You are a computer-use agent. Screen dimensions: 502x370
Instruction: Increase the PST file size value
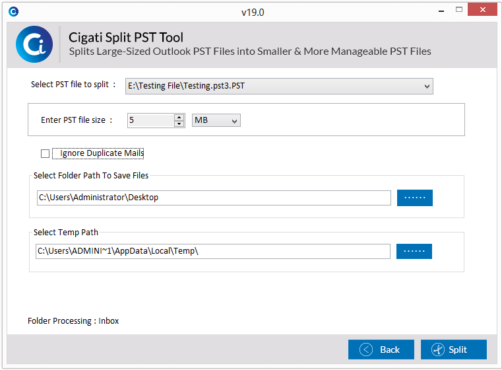(x=179, y=118)
